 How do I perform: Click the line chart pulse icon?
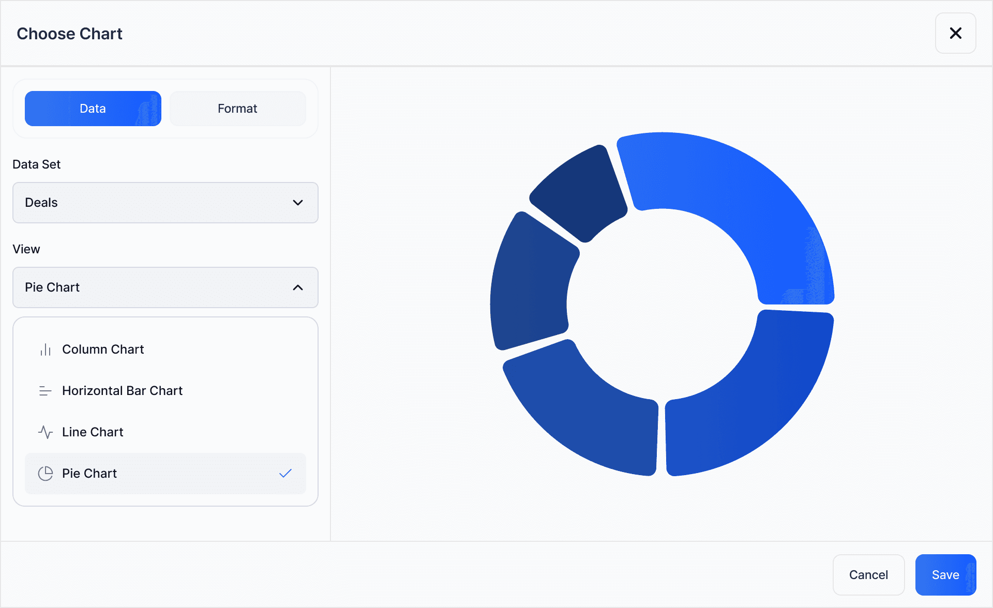[x=46, y=432]
